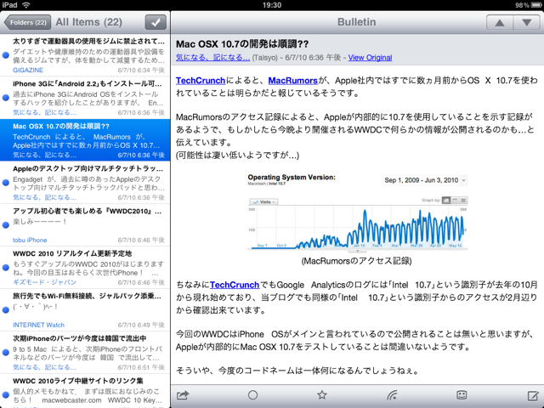
Task: Tap the RSS feed signal icon
Action: point(392,395)
